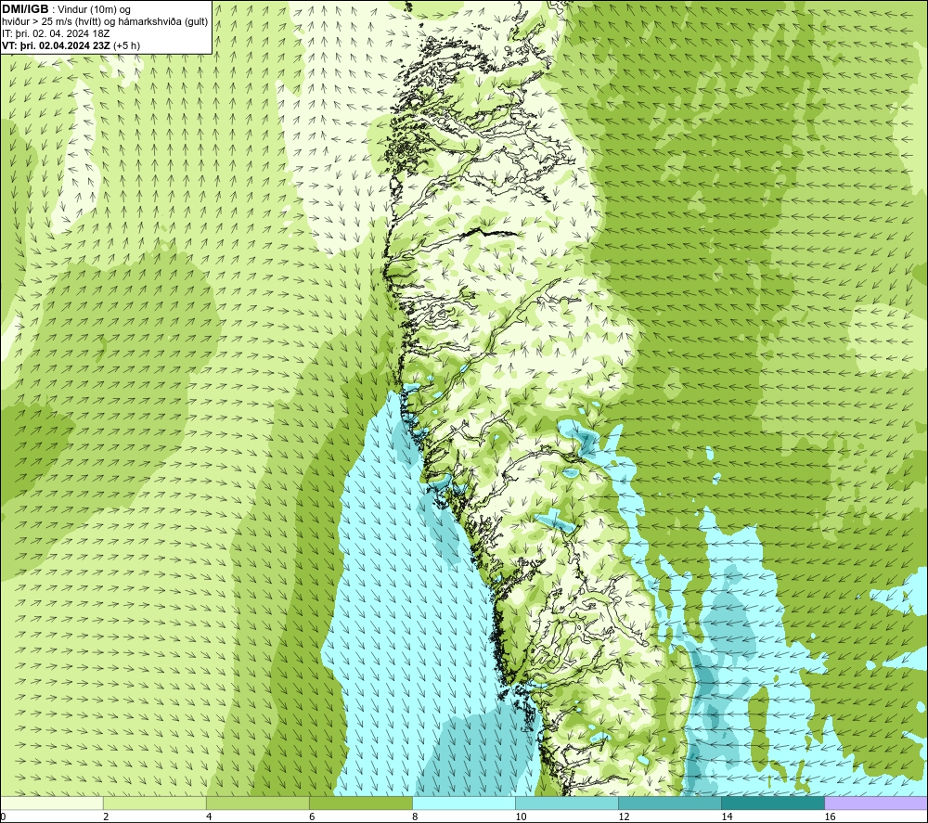Select the dark green 6–8 m/s legend swatch

pos(360,803)
